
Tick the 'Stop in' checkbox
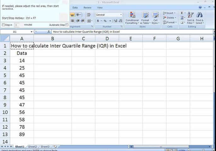coord(3,25)
